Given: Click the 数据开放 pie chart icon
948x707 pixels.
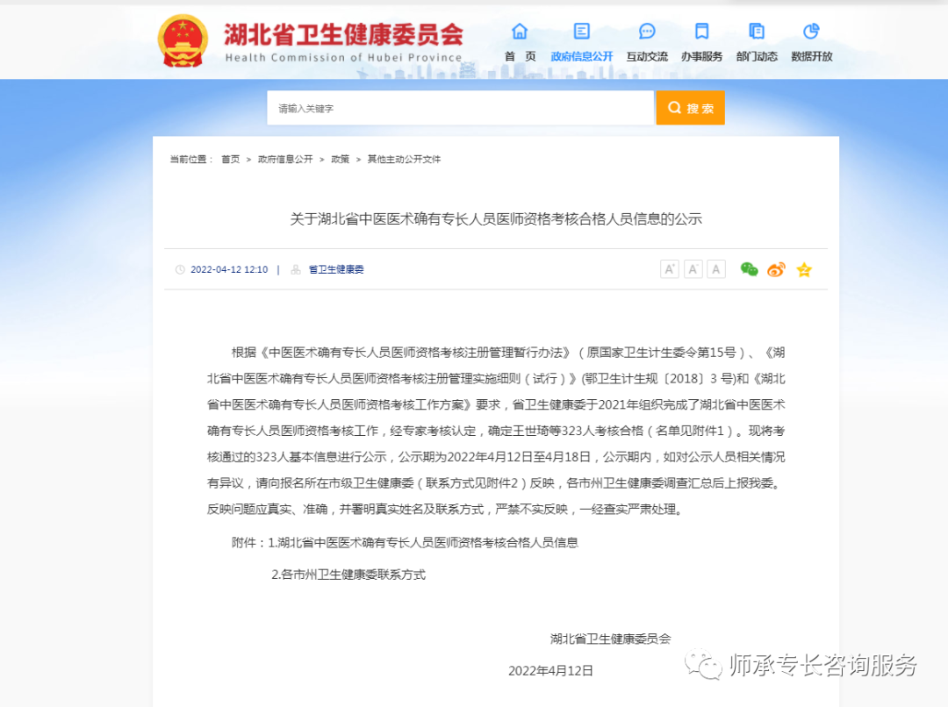Looking at the screenshot, I should (811, 31).
